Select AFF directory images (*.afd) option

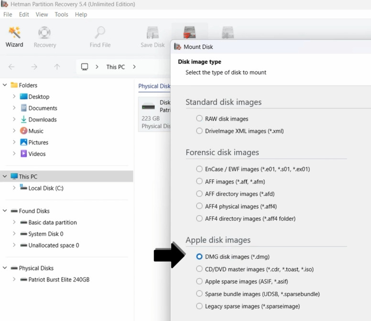click(x=199, y=194)
